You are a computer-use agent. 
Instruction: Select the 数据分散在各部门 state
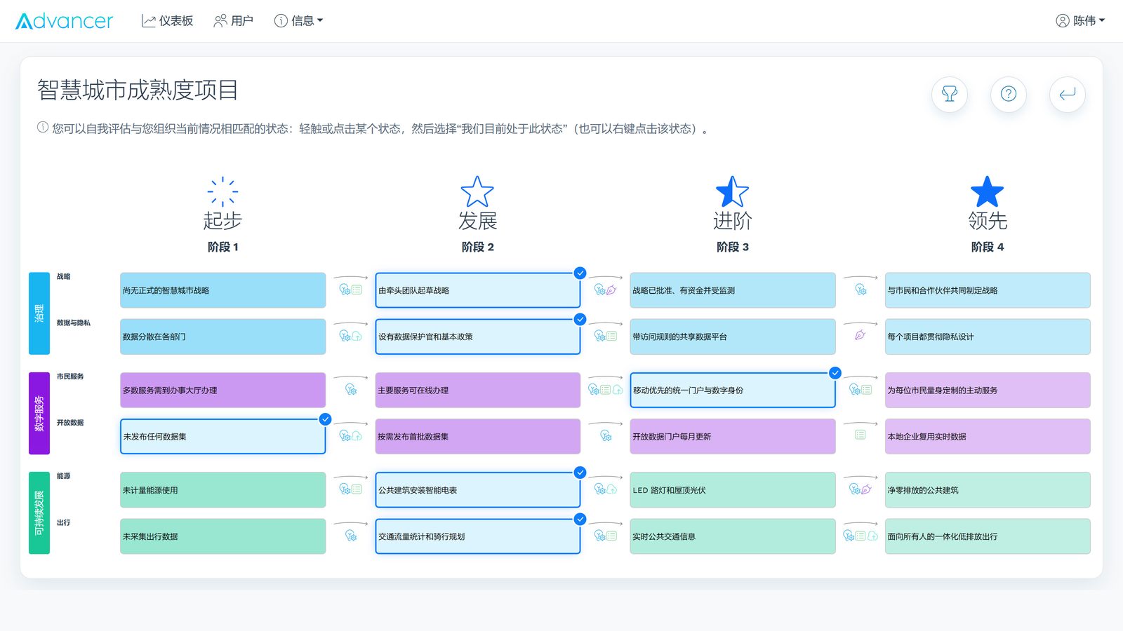pyautogui.click(x=222, y=337)
